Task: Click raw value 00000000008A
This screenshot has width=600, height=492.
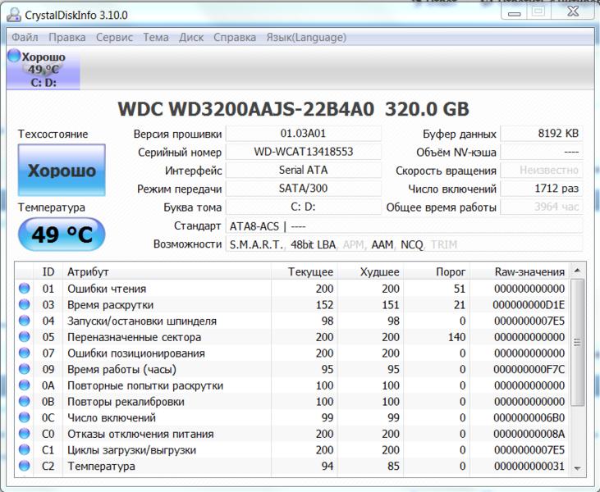Action: pyautogui.click(x=529, y=434)
